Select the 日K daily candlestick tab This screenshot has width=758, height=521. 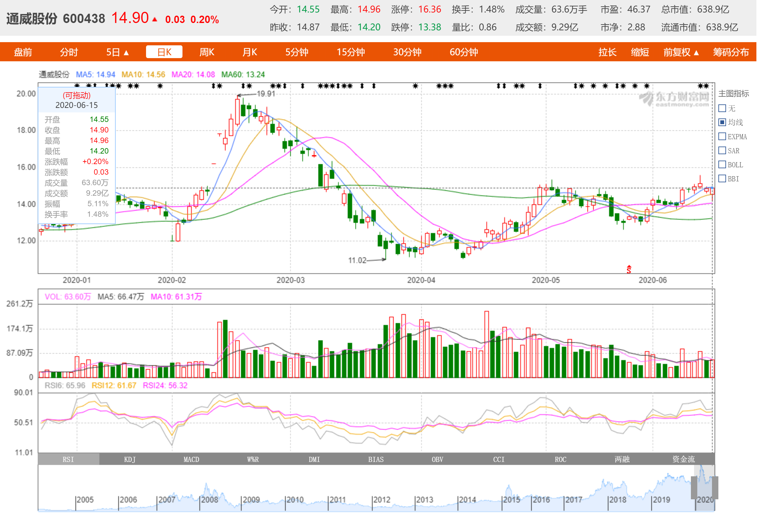point(164,52)
